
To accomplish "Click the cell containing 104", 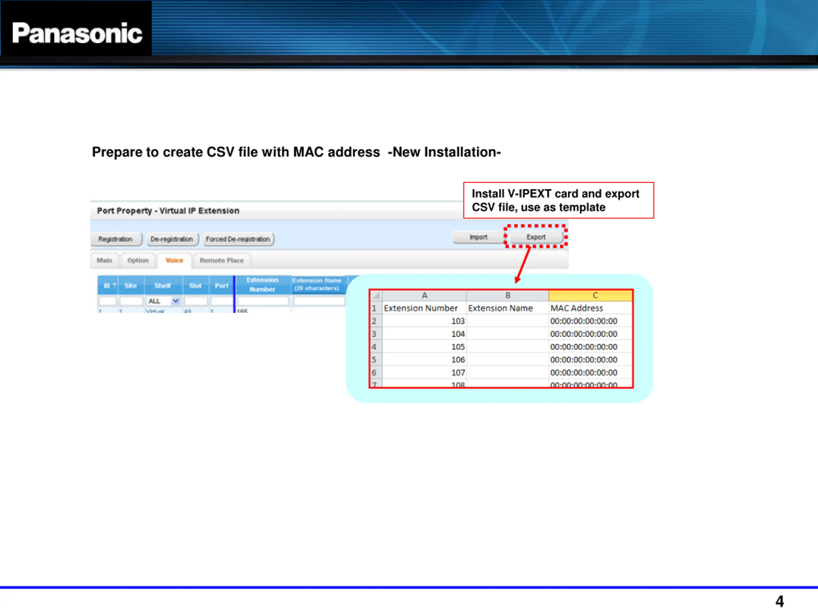I will tap(425, 334).
